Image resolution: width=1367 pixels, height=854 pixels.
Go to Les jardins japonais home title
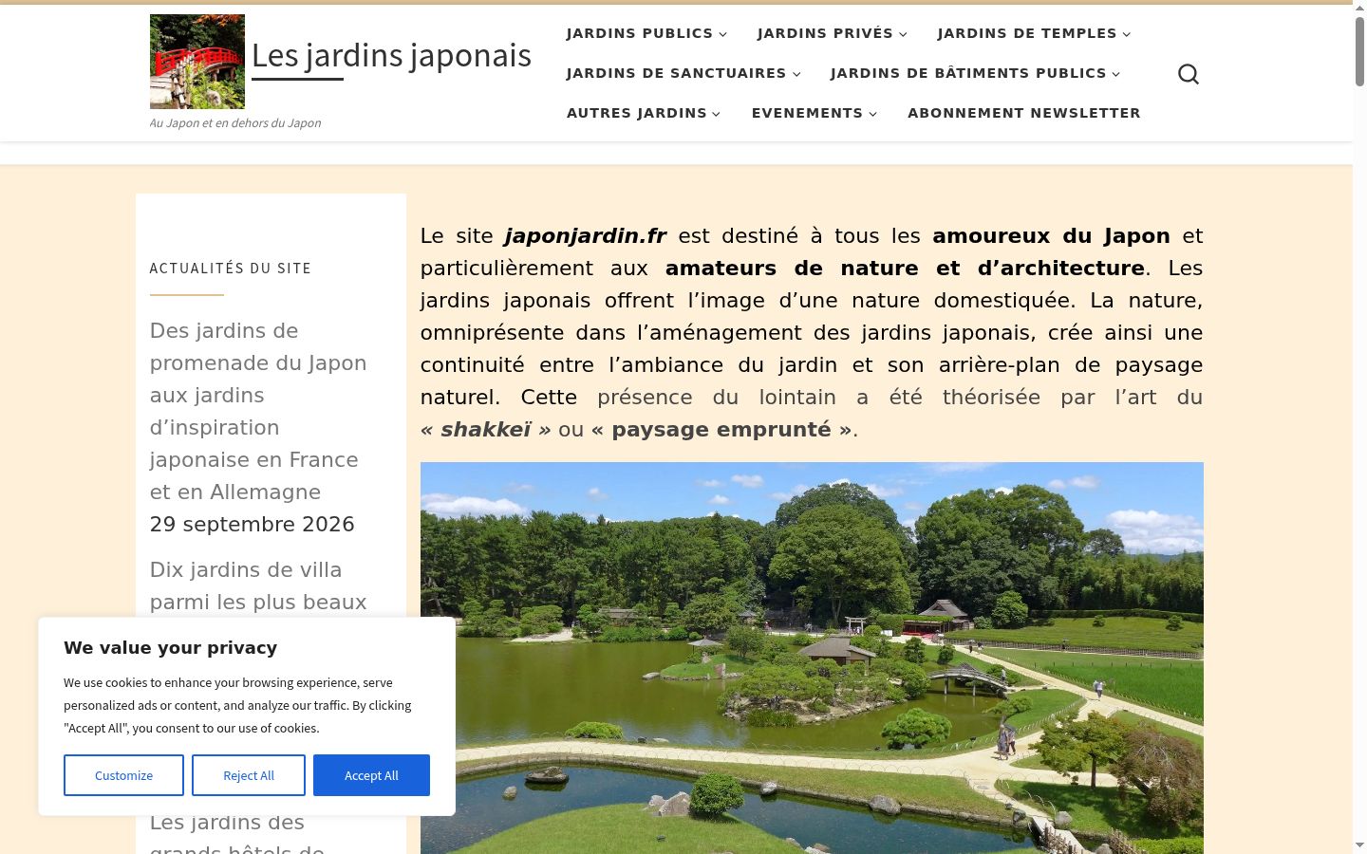pyautogui.click(x=391, y=55)
